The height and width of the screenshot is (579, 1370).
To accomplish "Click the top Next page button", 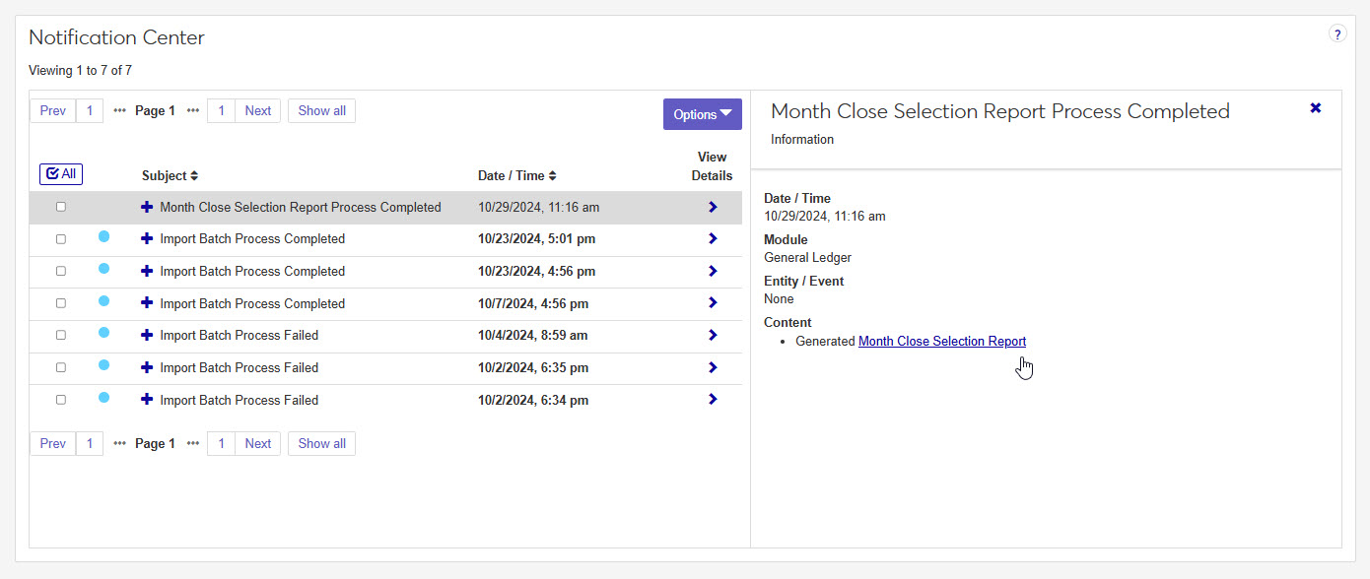I will [x=257, y=111].
